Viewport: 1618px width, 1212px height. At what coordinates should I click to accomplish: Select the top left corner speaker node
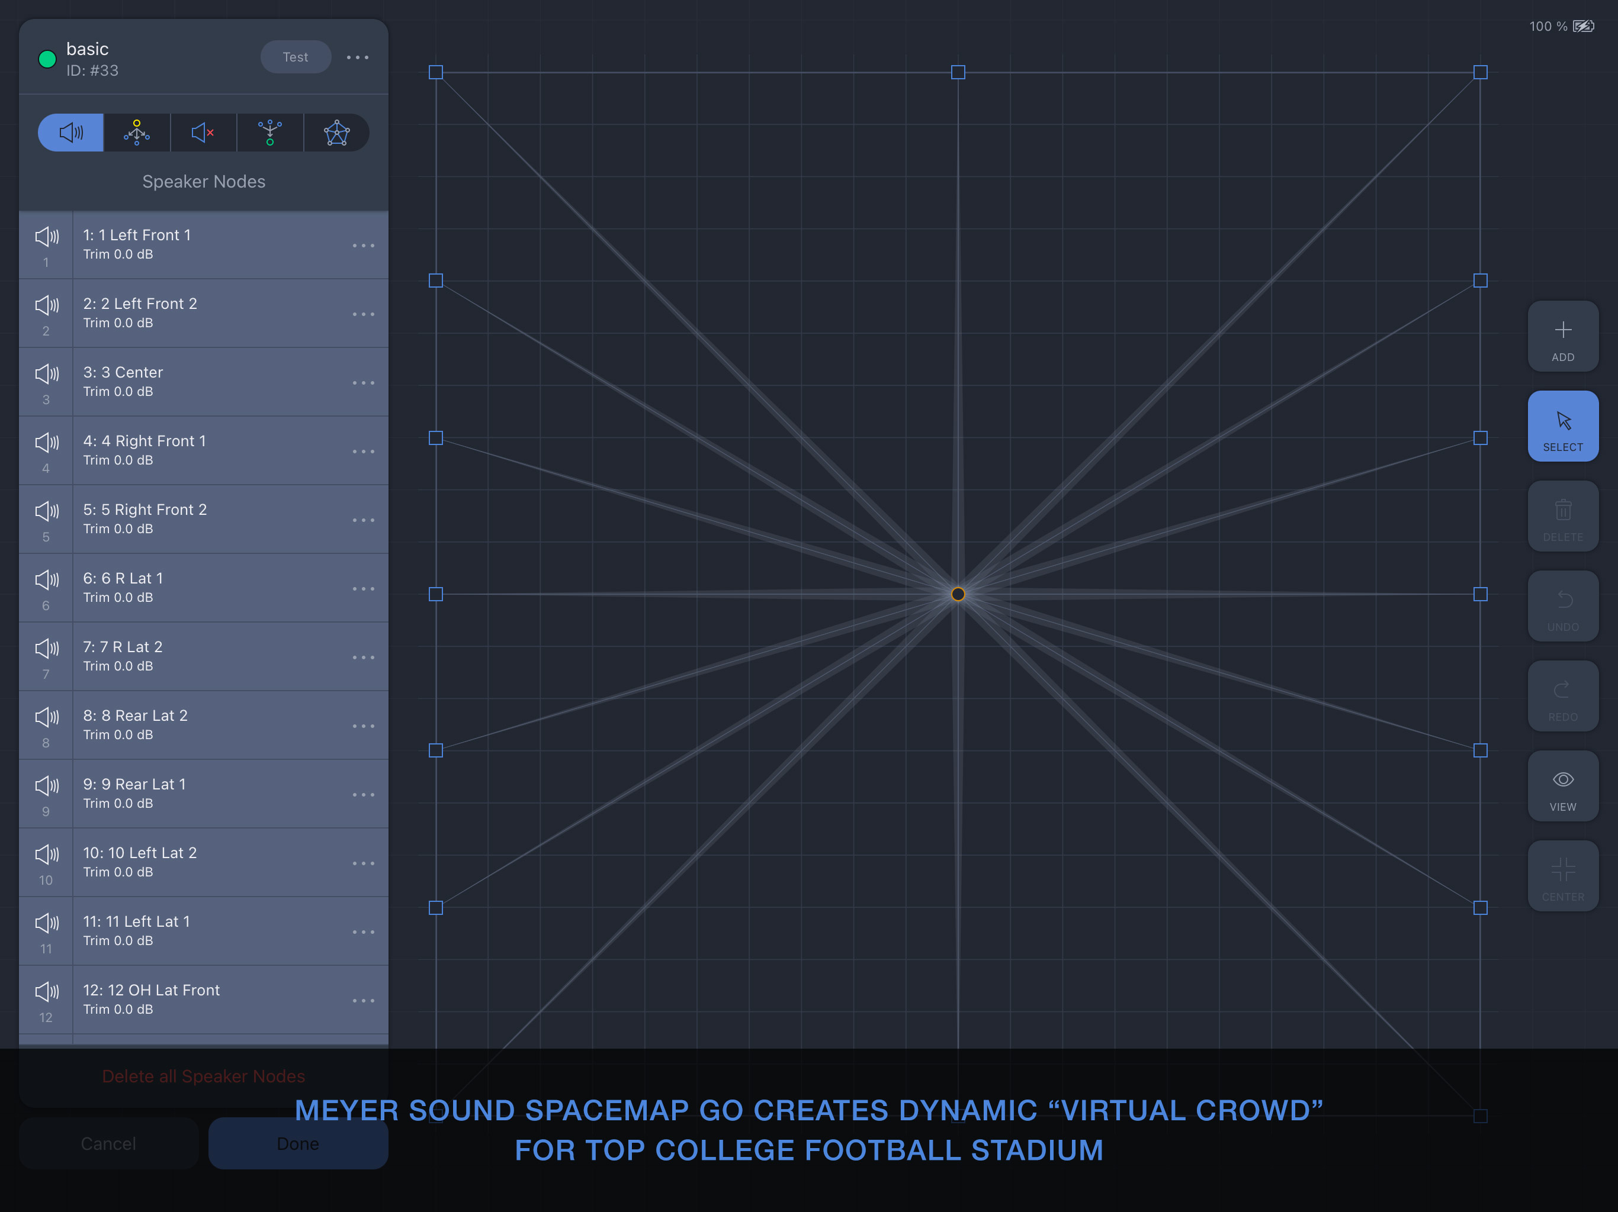coord(436,72)
